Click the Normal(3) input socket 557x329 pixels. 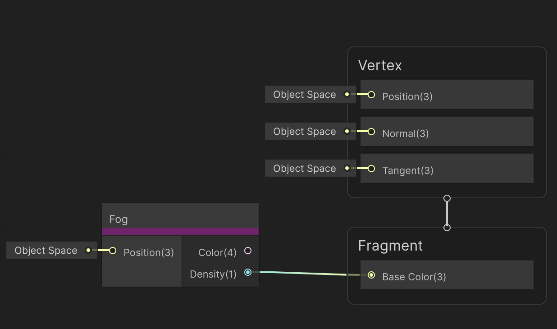coord(370,132)
